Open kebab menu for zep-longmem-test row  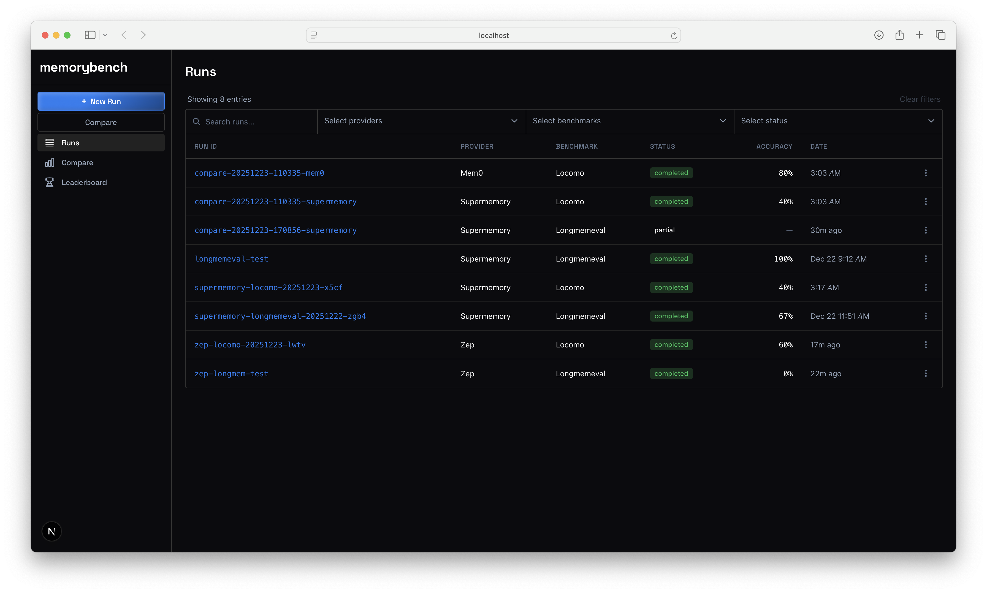[x=926, y=373]
